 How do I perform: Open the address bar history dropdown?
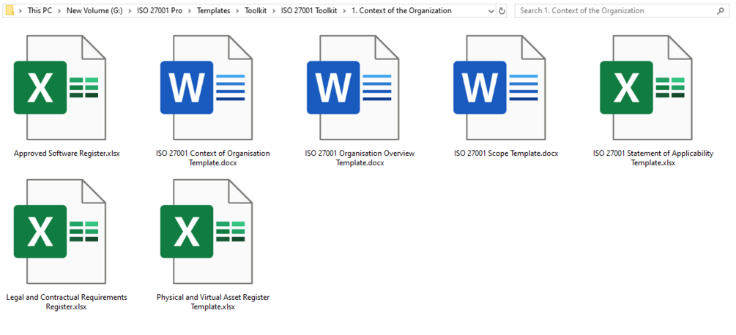click(491, 11)
